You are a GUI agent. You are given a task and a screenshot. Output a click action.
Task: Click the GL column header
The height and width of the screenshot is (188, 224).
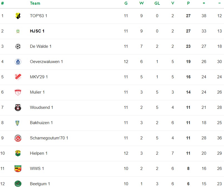157,3
